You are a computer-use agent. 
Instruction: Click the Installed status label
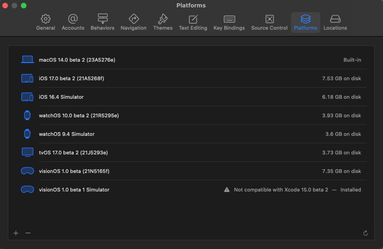click(x=351, y=190)
